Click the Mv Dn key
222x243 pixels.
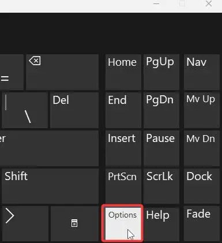point(201,148)
